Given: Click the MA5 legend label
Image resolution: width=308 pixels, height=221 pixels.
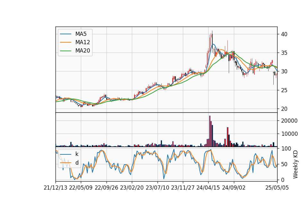Looking at the screenshot, I should coord(81,34).
